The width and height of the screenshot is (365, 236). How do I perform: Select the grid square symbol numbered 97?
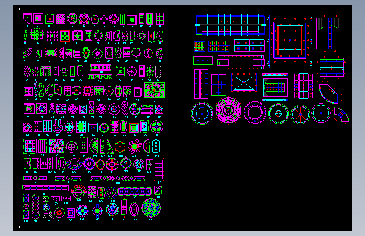pos(30,146)
